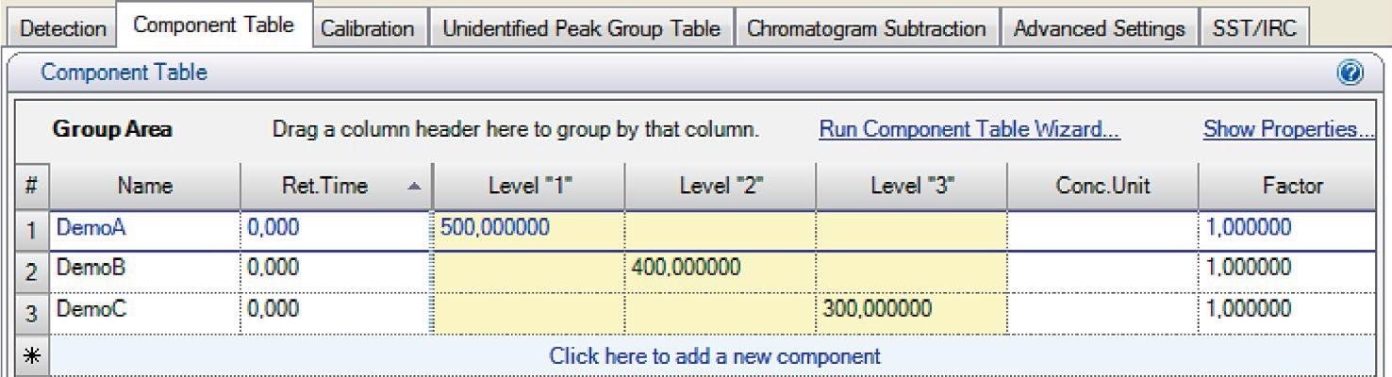Image resolution: width=1392 pixels, height=377 pixels.
Task: Edit the Level "2" value 400,000000
Action: [719, 269]
